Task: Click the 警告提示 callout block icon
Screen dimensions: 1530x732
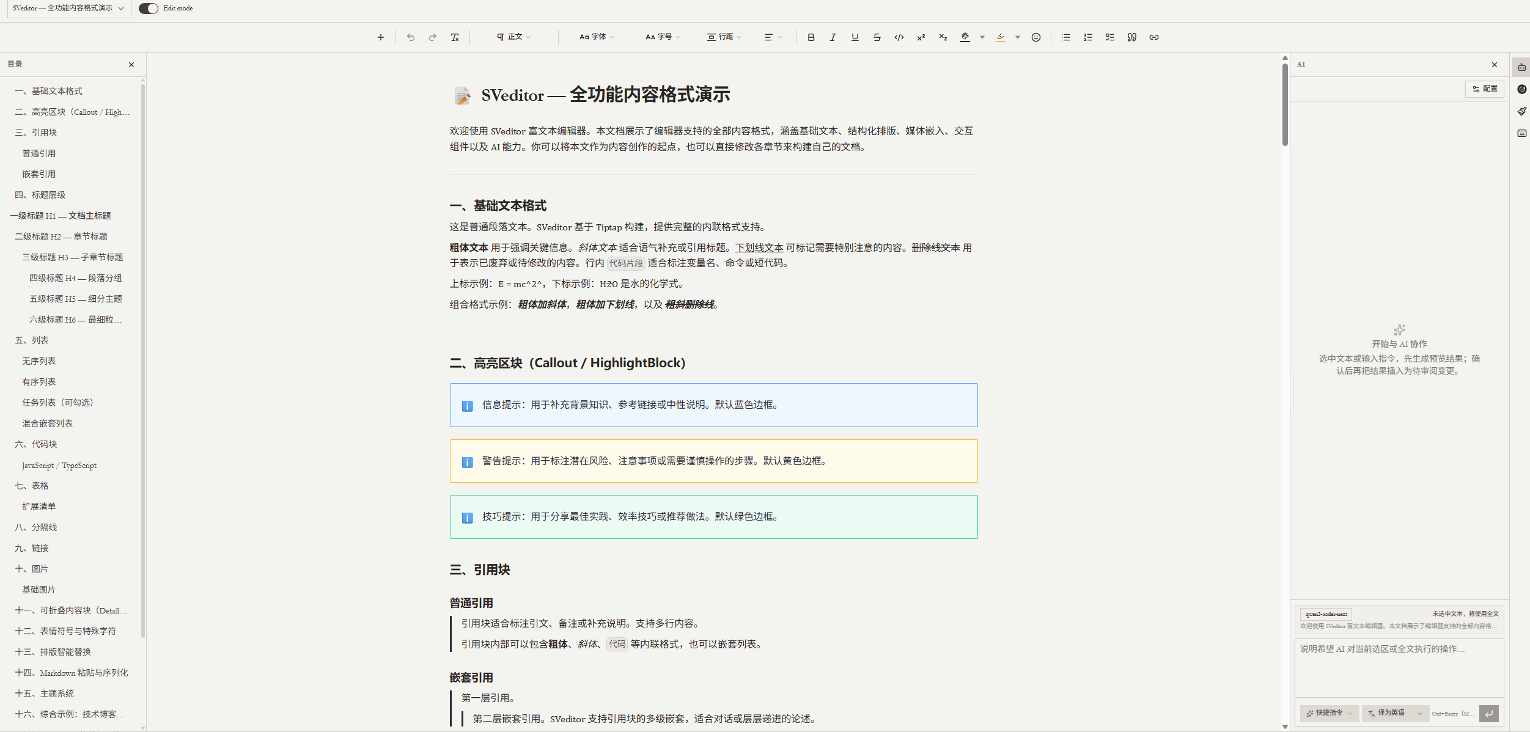Action: (x=468, y=462)
